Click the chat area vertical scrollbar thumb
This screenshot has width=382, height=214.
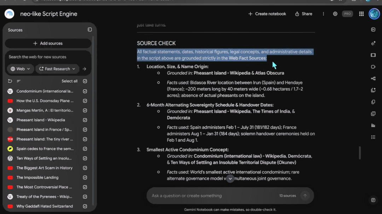[360, 153]
